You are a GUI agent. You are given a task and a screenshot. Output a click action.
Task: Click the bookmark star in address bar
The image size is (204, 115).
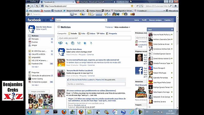point(132,6)
